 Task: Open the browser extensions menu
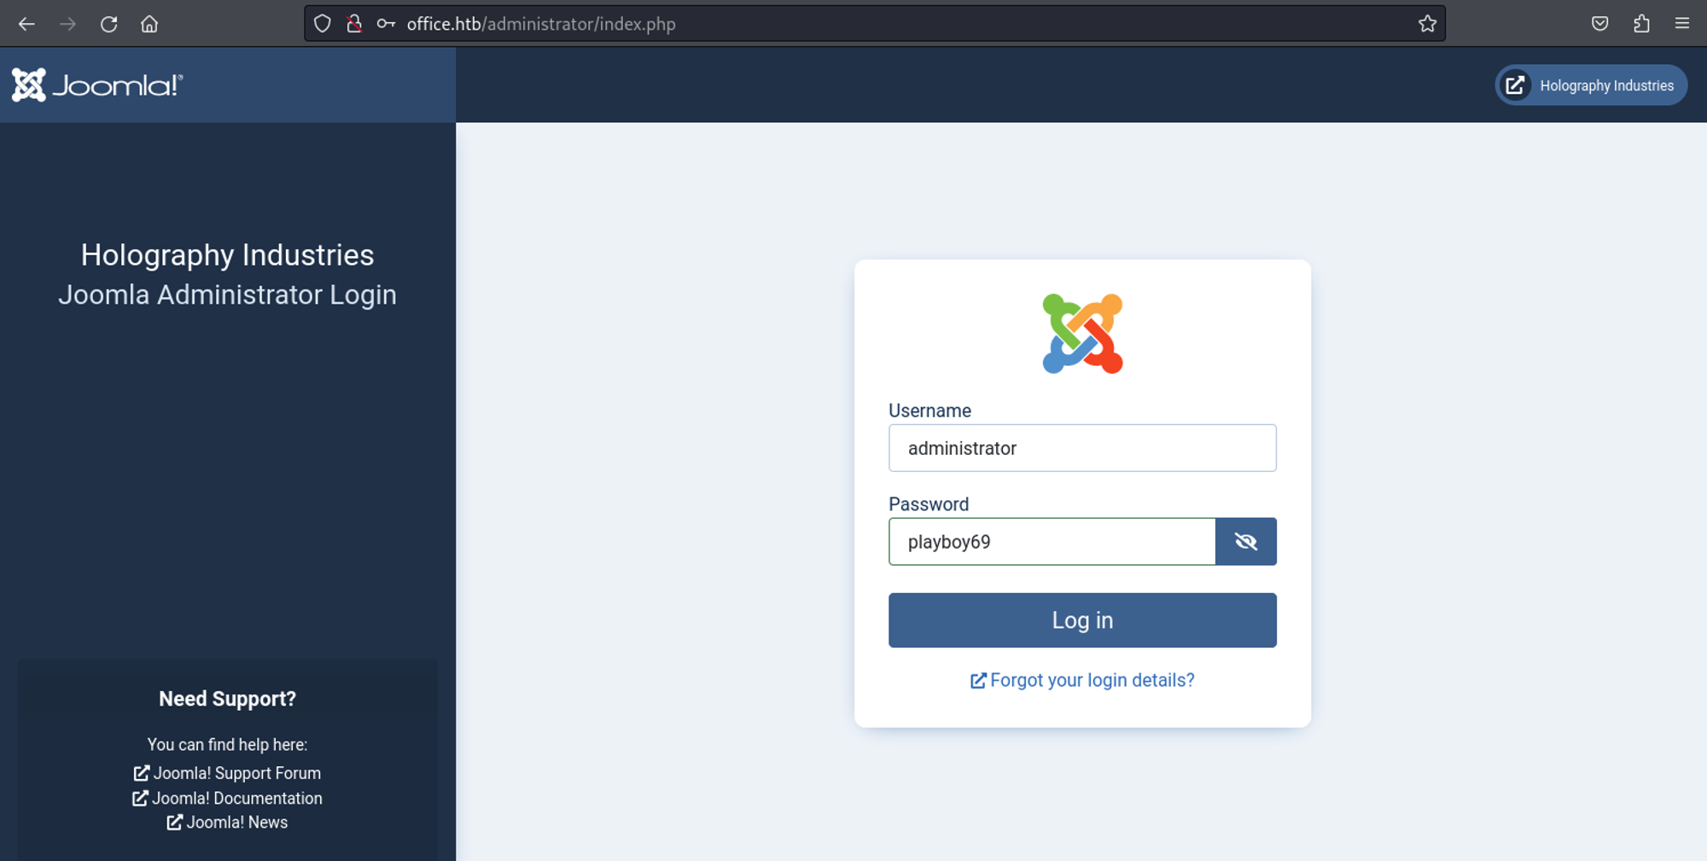tap(1641, 24)
